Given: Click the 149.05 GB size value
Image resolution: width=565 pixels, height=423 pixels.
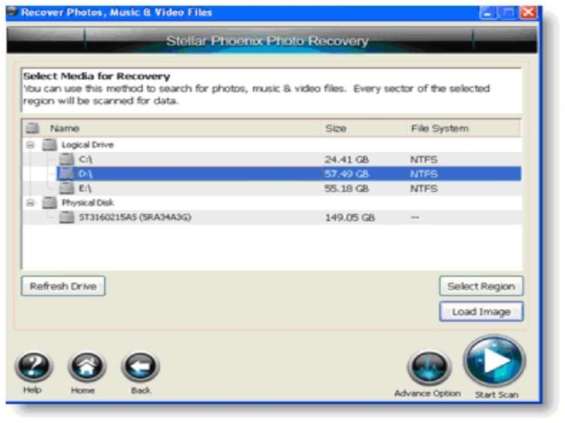Looking at the screenshot, I should pyautogui.click(x=350, y=218).
